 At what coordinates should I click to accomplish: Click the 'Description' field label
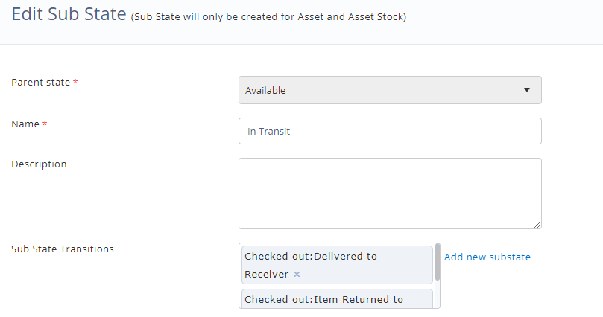coord(39,164)
